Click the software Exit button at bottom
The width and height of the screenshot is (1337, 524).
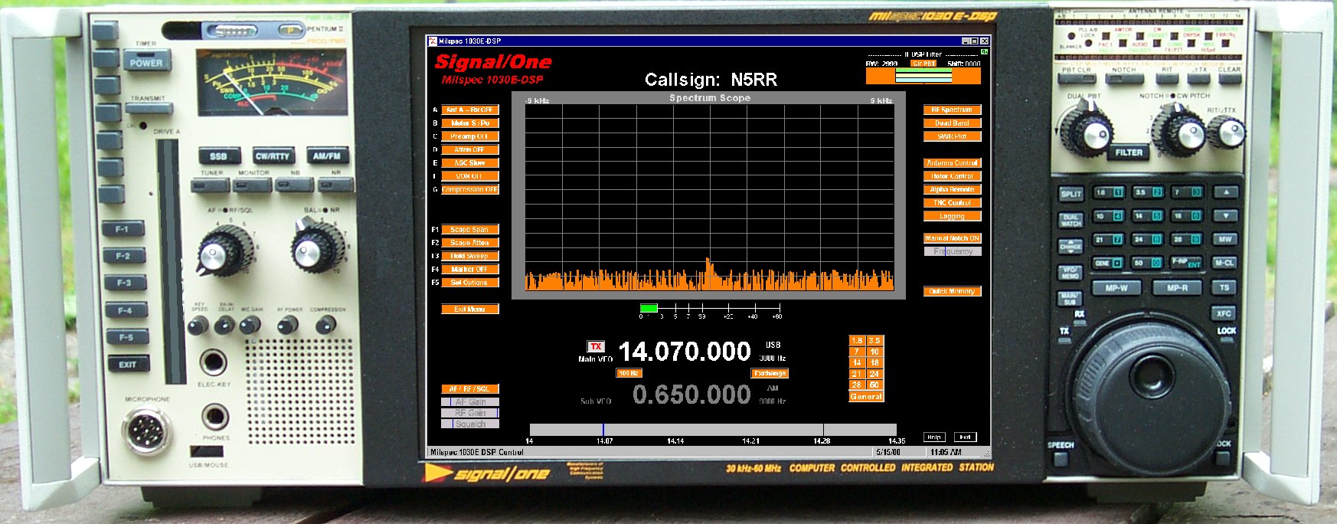966,437
